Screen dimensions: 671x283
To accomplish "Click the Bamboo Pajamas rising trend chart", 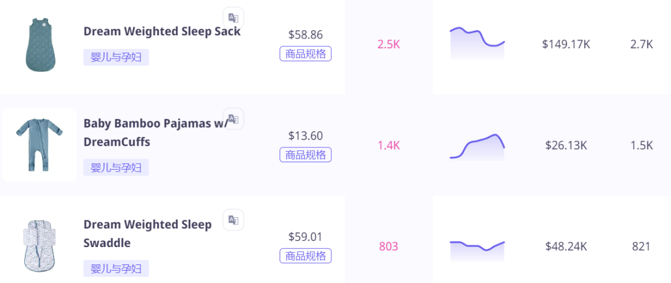I will pos(477,147).
